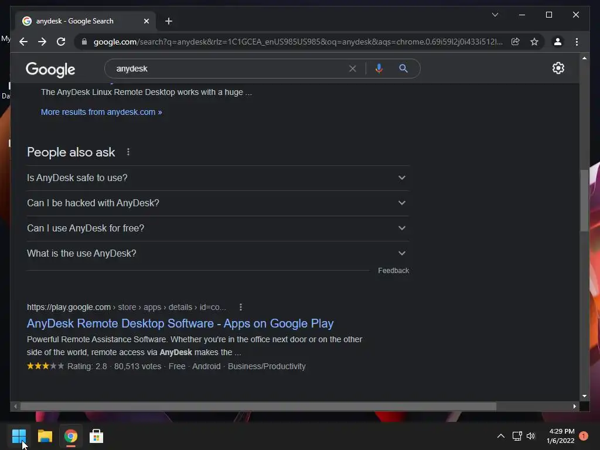Screen dimensions: 600x450
Task: Clear the search box with the X icon
Action: (352, 69)
